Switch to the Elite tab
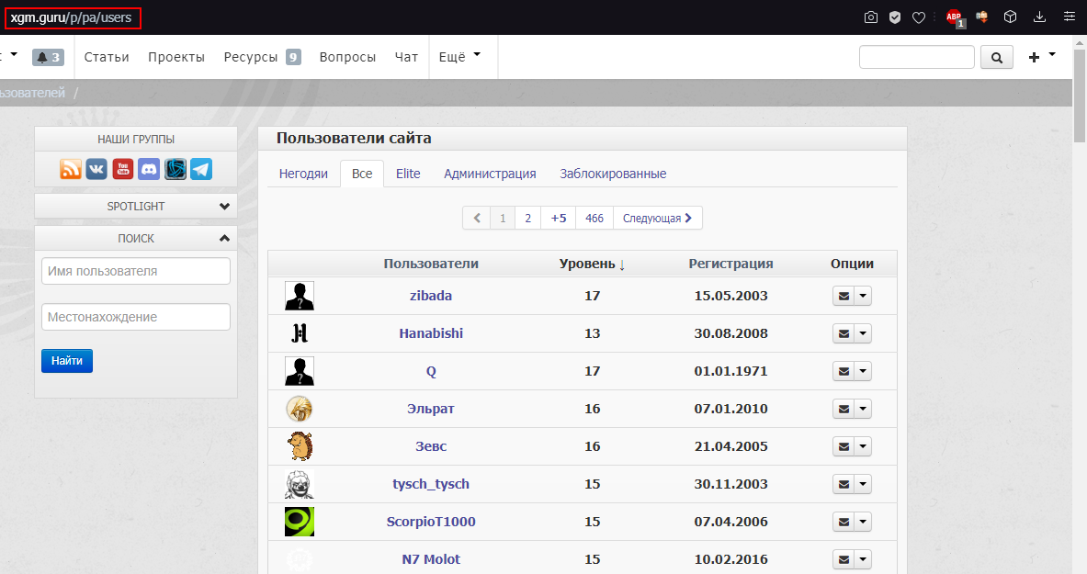1087x574 pixels. (x=408, y=174)
